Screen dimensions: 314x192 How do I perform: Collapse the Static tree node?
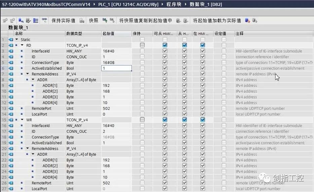[x=17, y=40]
